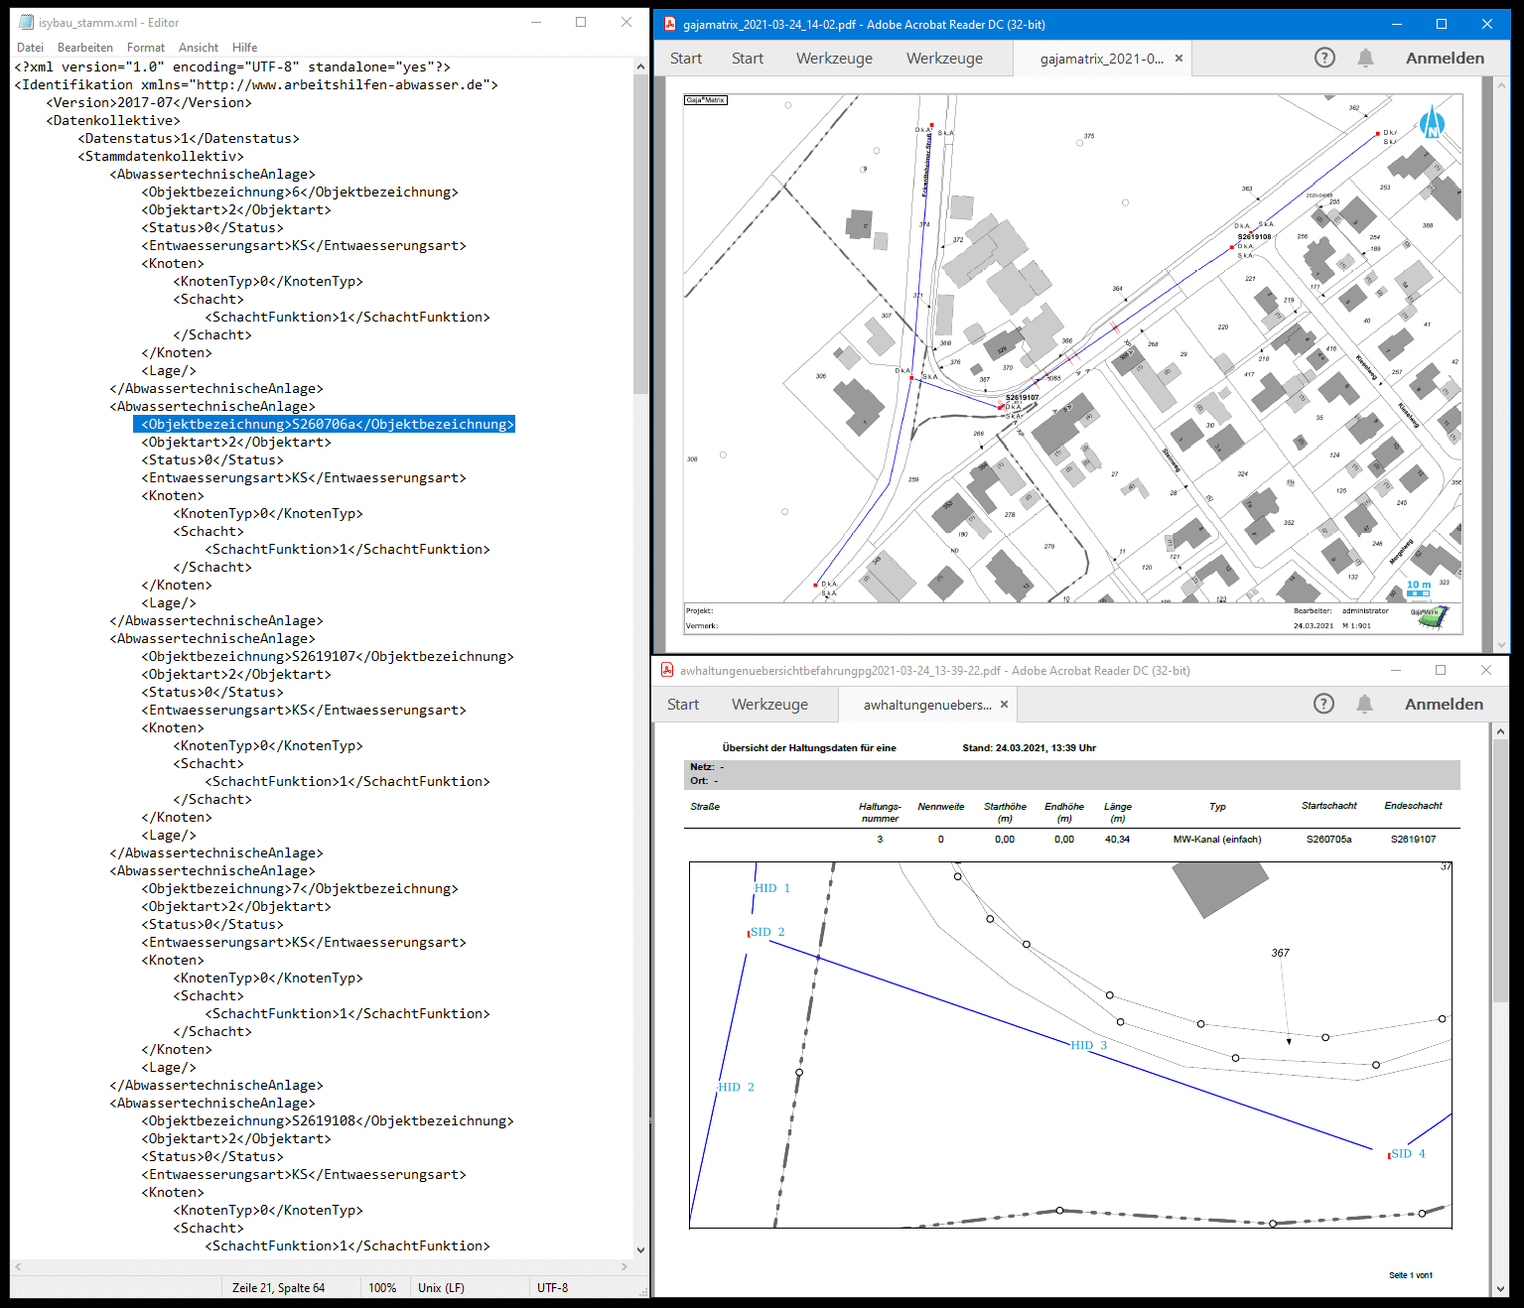Switch to Werkzeuge in the awhaltungenuebersicht PDF window
The image size is (1524, 1308).
click(769, 705)
